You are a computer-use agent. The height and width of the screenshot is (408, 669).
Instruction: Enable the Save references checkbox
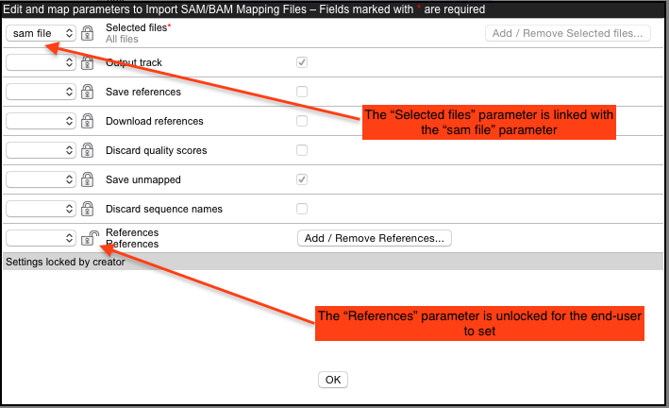tap(302, 92)
